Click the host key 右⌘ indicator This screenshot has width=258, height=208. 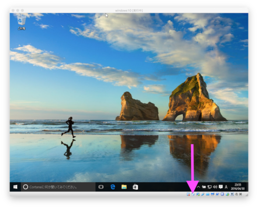click(238, 194)
